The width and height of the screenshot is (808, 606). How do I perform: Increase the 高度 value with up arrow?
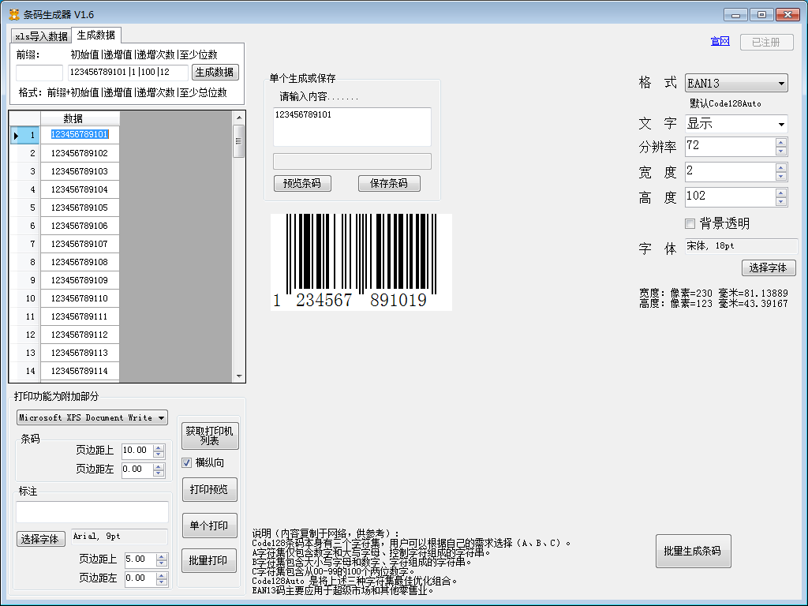tap(780, 193)
